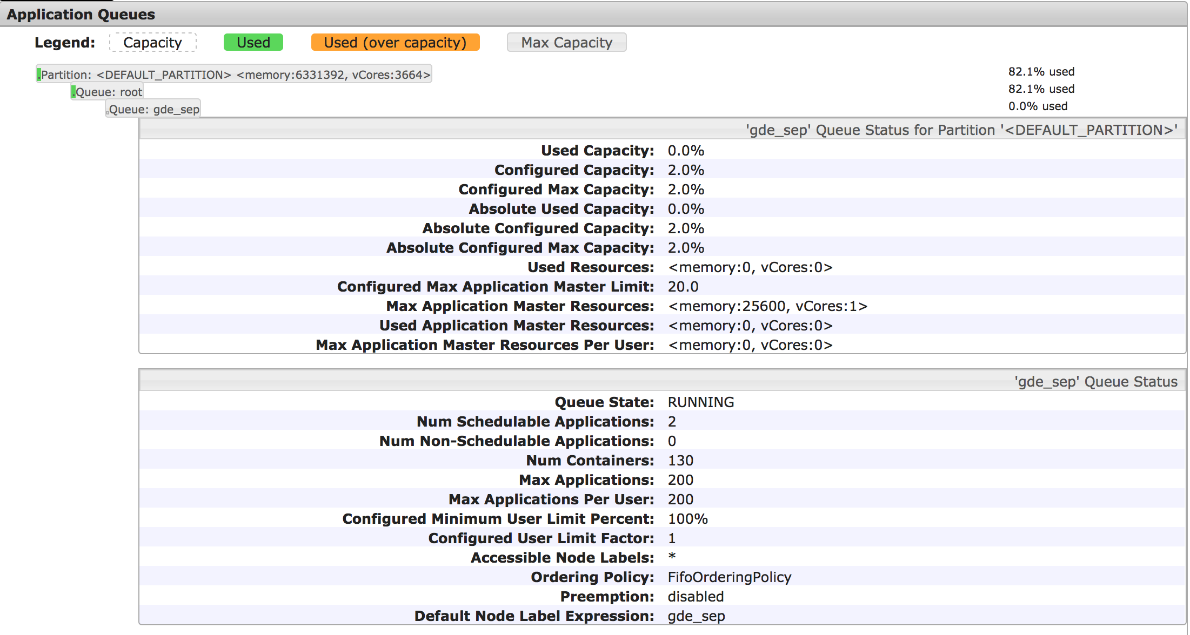The height and width of the screenshot is (635, 1190).
Task: Click the partition's 82.1% used label
Action: click(1041, 72)
